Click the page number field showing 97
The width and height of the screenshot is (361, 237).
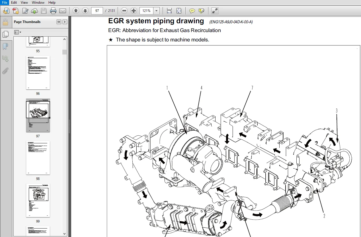(97, 11)
